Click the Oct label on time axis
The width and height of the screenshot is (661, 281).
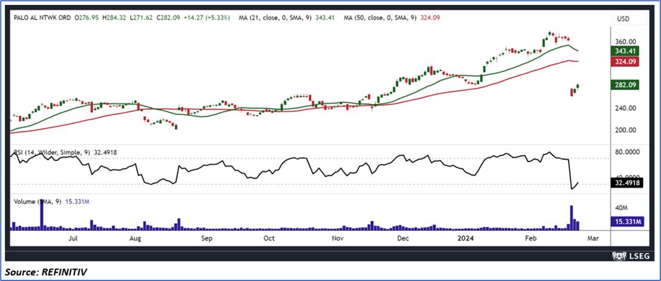pos(269,239)
